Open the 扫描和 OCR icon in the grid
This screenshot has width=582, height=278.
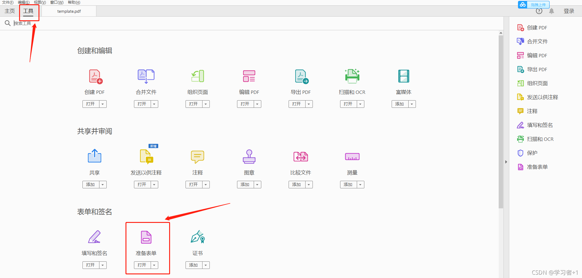[x=352, y=76]
